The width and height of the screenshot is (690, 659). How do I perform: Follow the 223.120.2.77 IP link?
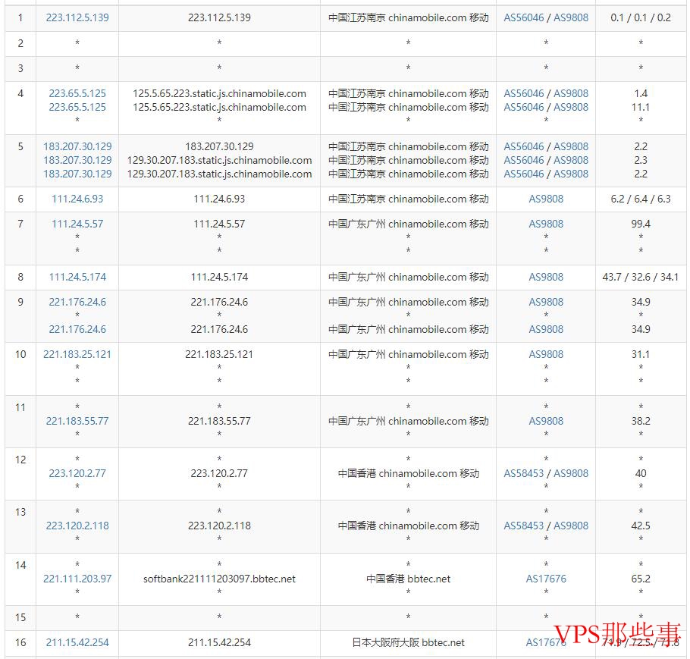[x=77, y=473]
